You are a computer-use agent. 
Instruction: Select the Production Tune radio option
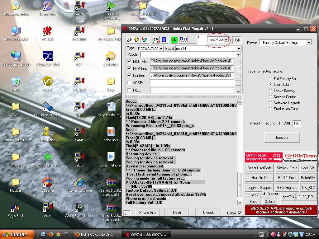click(270, 109)
